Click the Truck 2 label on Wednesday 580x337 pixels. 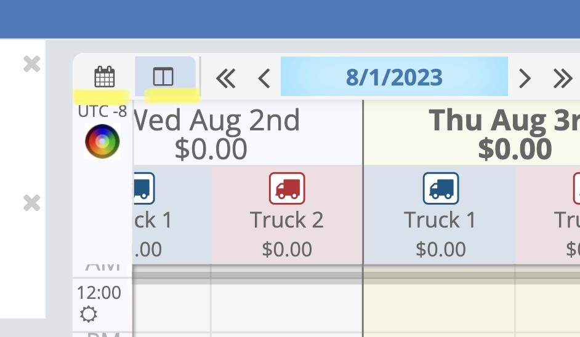pos(287,220)
